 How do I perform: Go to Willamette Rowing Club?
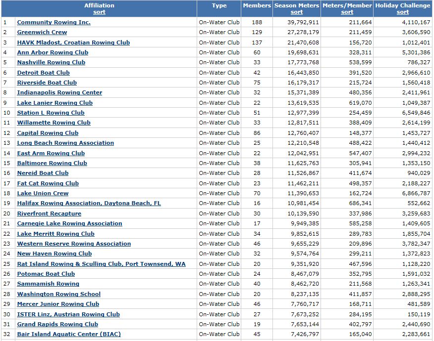[54, 123]
